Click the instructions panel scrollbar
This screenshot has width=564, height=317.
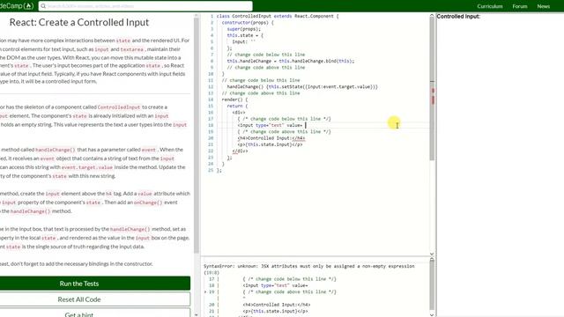197,135
